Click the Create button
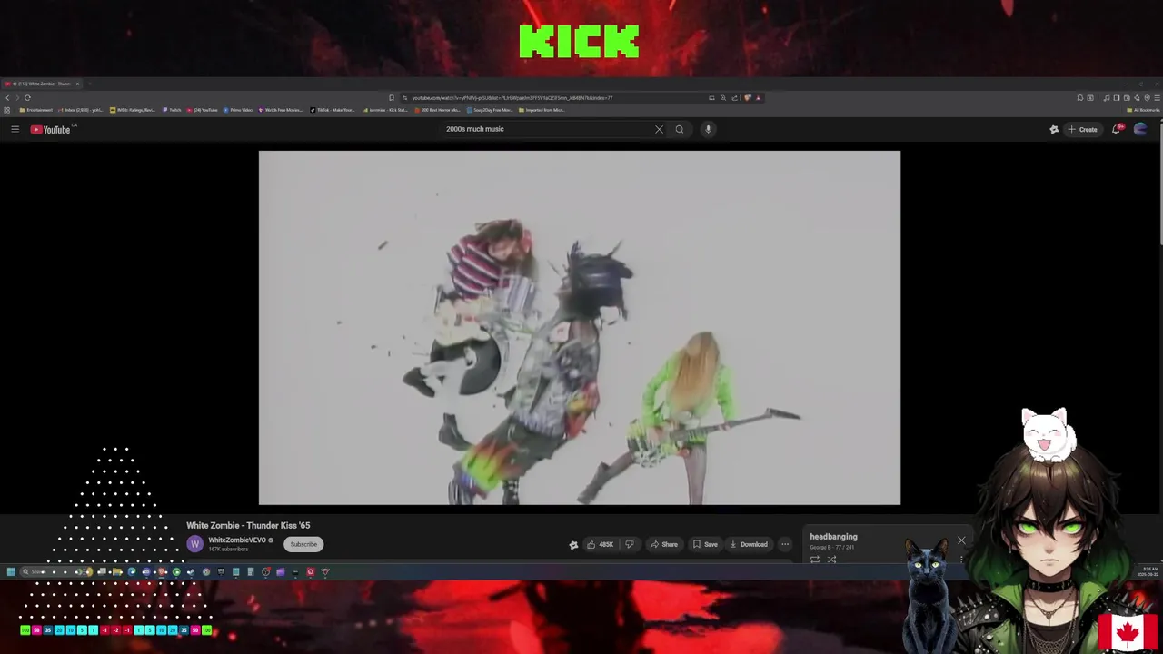This screenshot has width=1163, height=654. point(1082,129)
